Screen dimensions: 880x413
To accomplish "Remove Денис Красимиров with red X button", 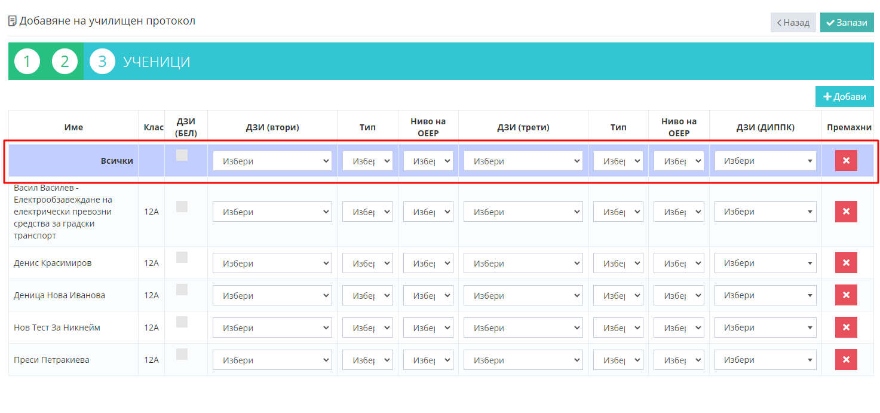I will [845, 263].
